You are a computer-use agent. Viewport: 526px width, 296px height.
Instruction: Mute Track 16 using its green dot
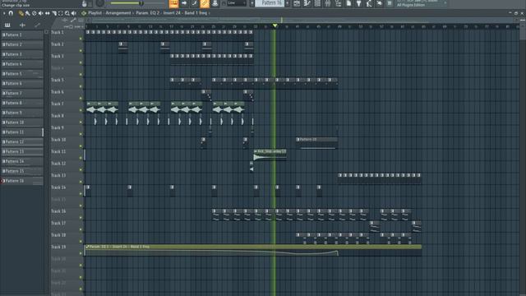tap(81, 217)
